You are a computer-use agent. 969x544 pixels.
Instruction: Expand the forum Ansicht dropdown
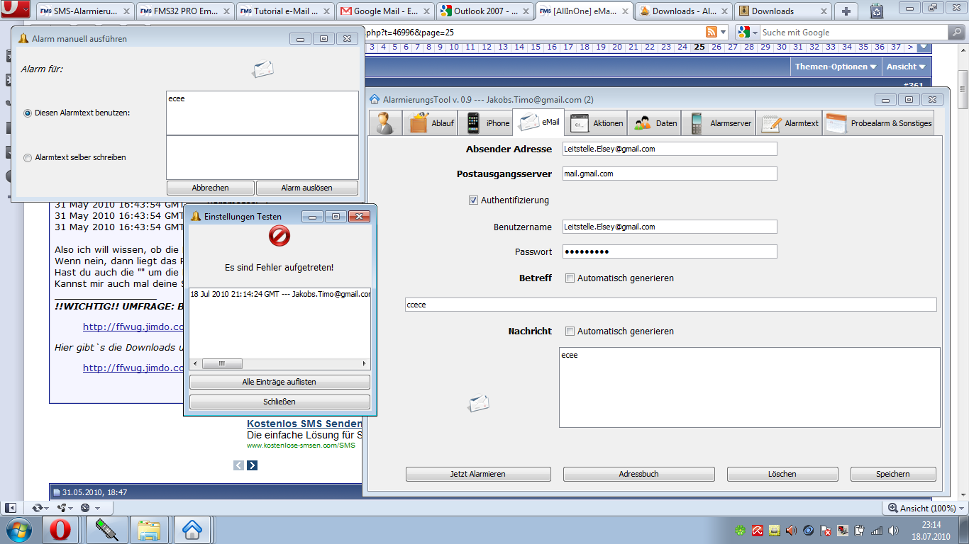click(x=906, y=67)
